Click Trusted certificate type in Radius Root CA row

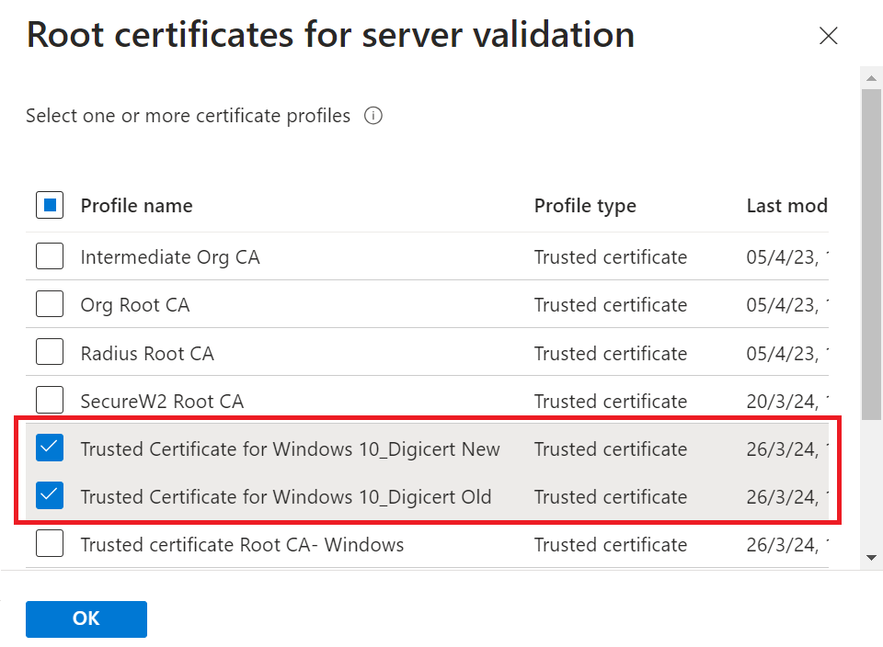[x=611, y=353]
